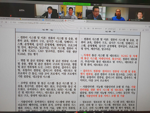Select Youn-Hee Han's video thumbnail

pyautogui.click(x=139, y=15)
